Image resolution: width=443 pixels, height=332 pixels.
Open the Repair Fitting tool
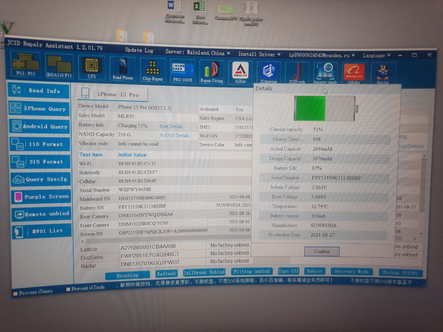[211, 73]
